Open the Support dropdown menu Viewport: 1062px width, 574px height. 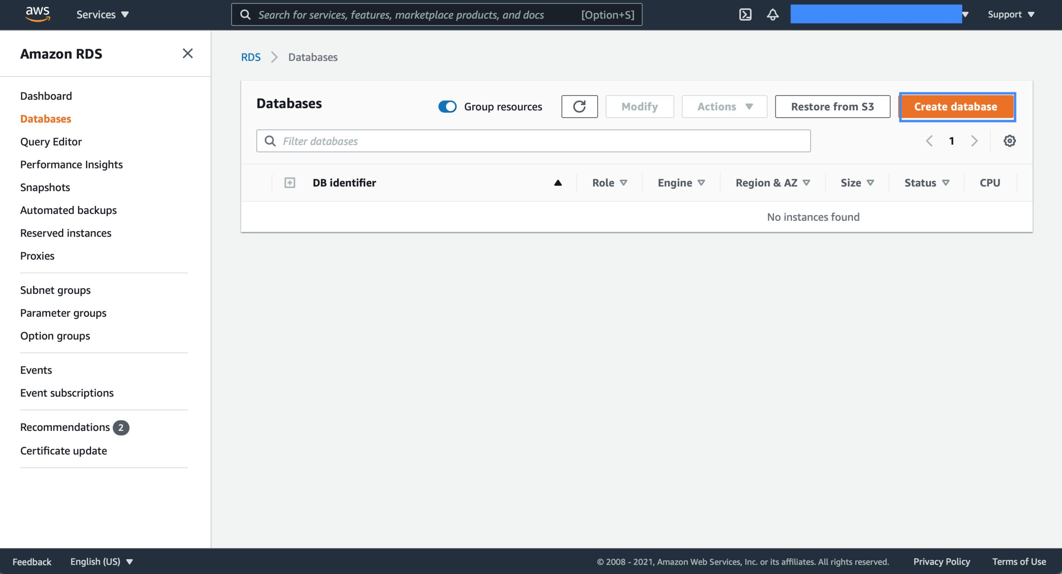tap(1011, 14)
